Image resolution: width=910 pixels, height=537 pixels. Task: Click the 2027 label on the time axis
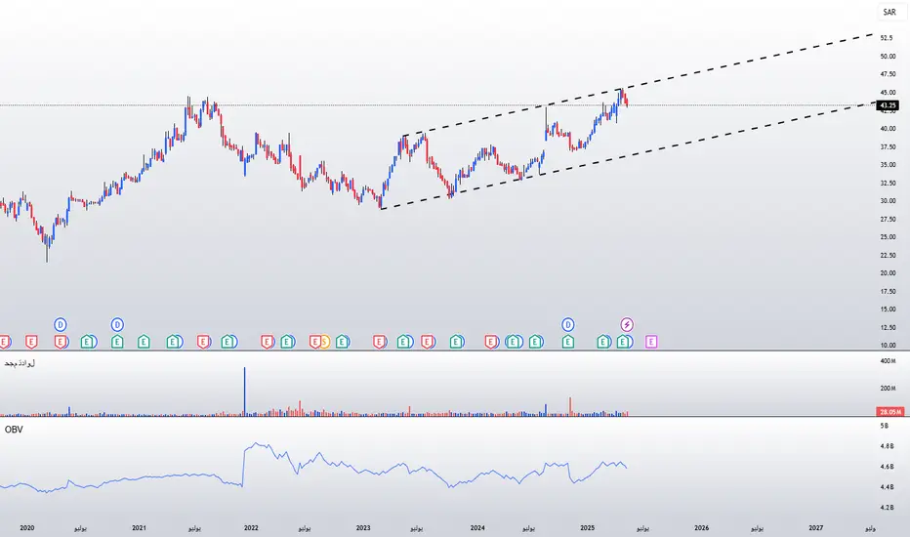click(x=816, y=527)
